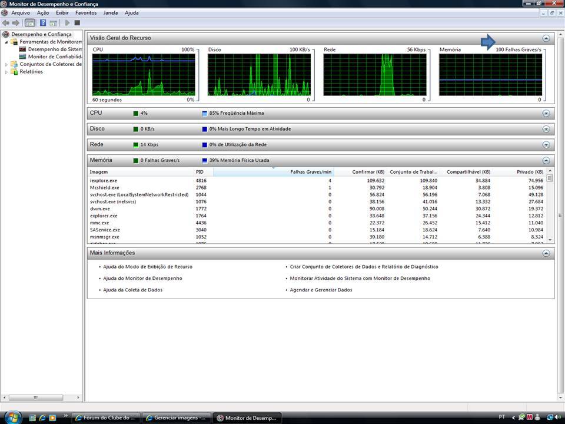
Task: Sort by the PID column header
Action: (x=204, y=172)
